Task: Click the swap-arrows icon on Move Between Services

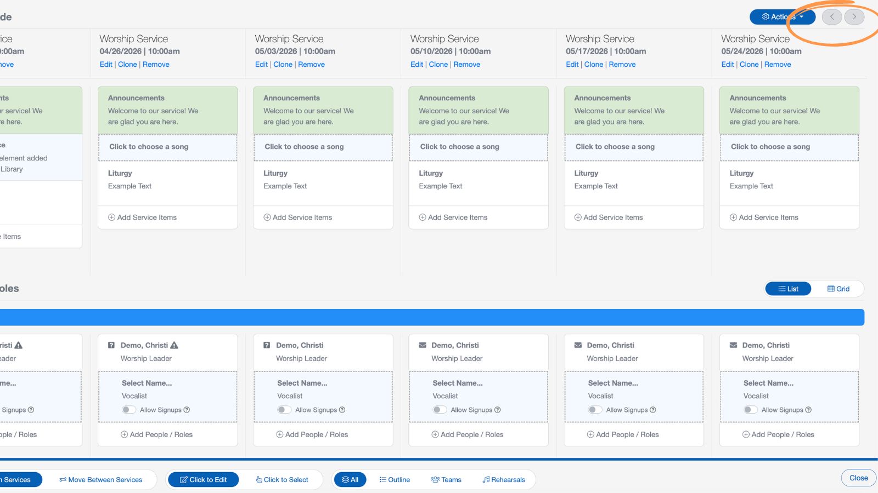Action: [62, 479]
